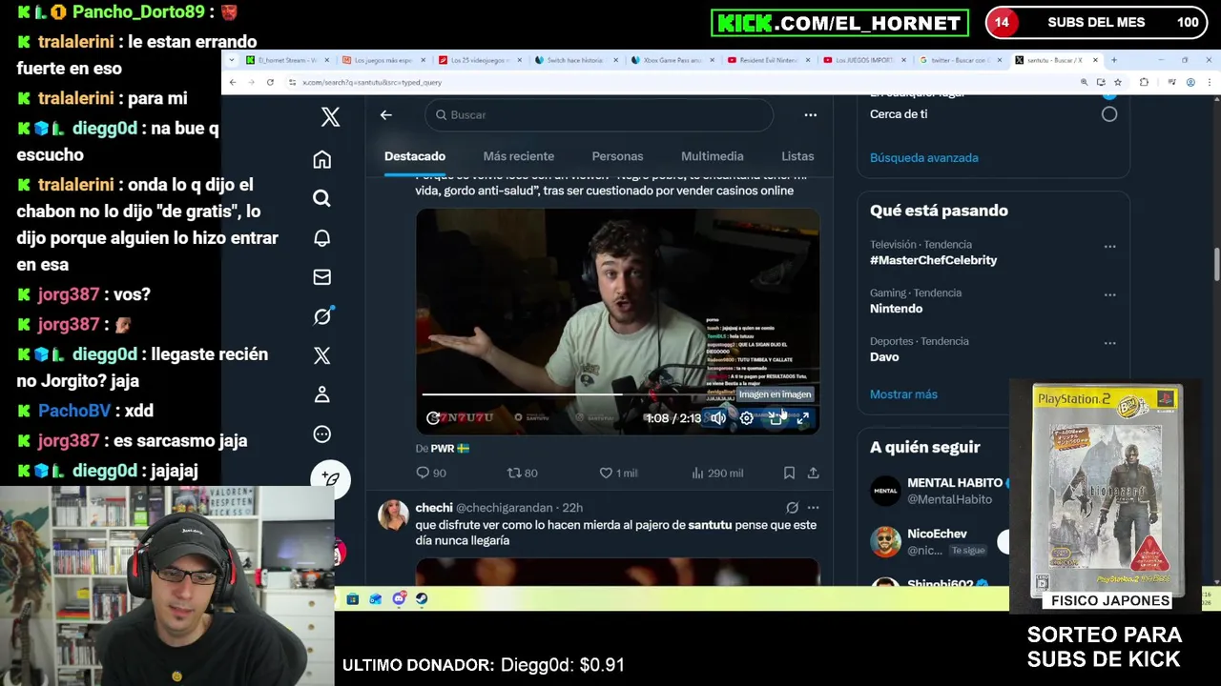1221x686 pixels.
Task: Expand trends with Mostrar más
Action: (x=903, y=394)
